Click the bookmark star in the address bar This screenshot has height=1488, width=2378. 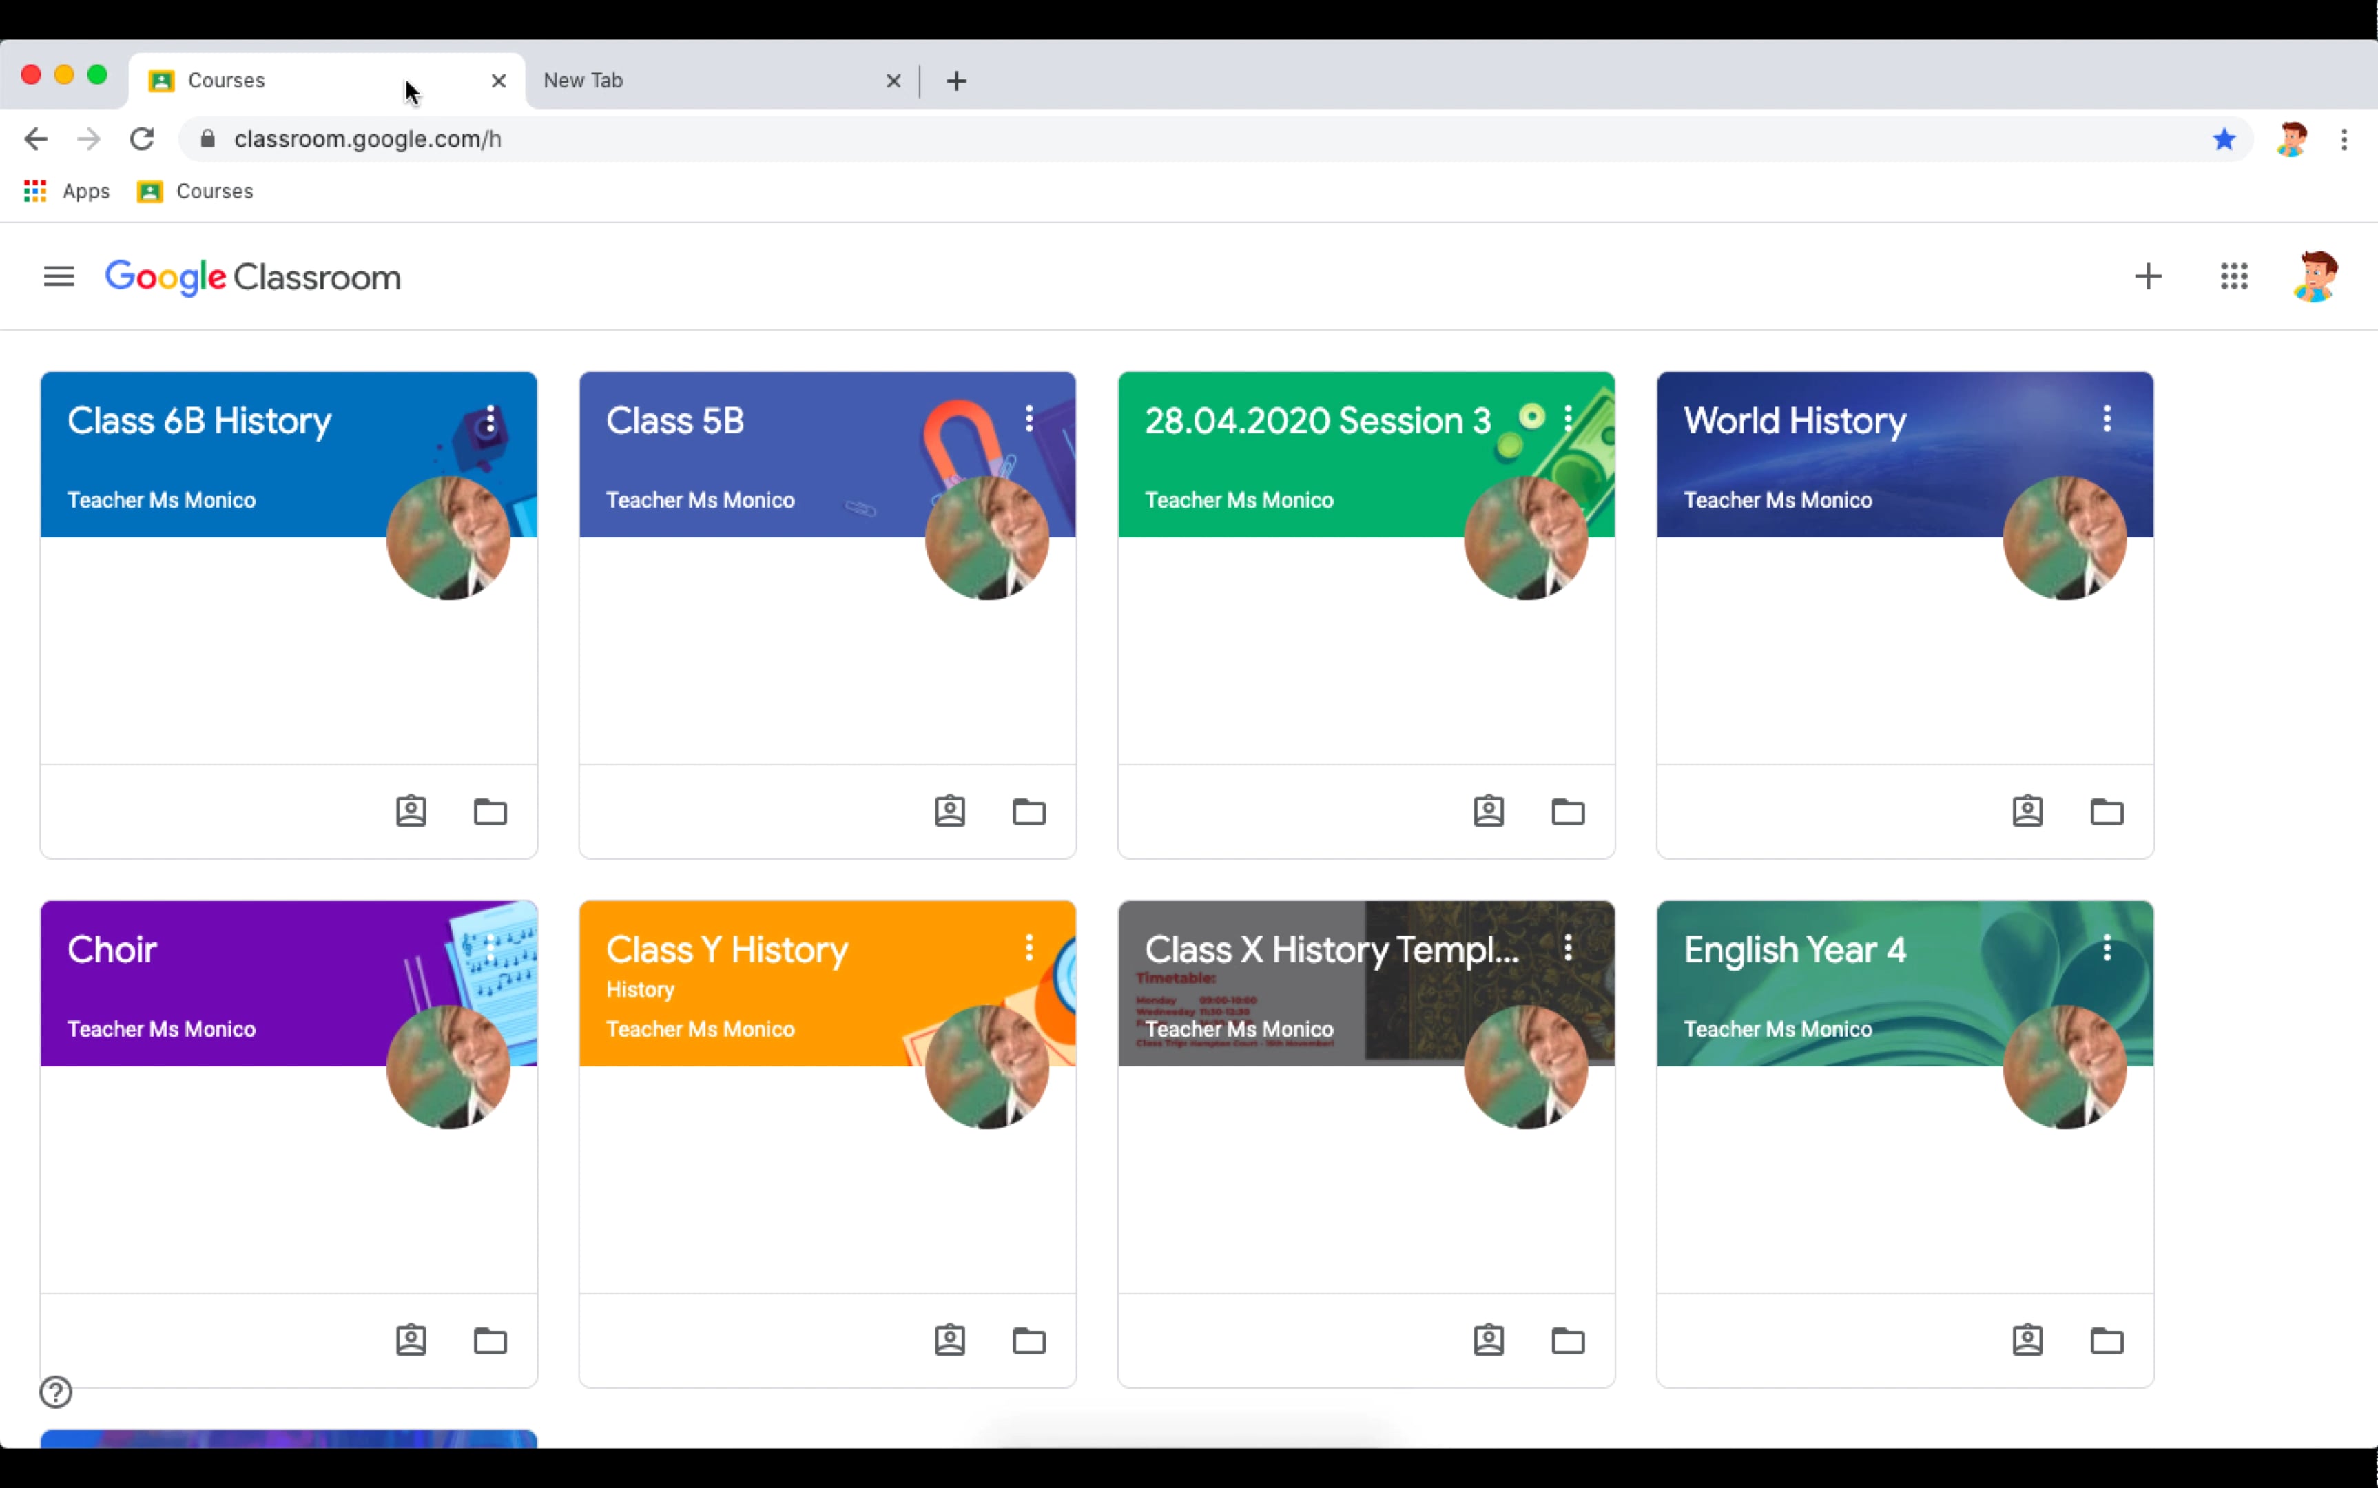tap(2224, 138)
